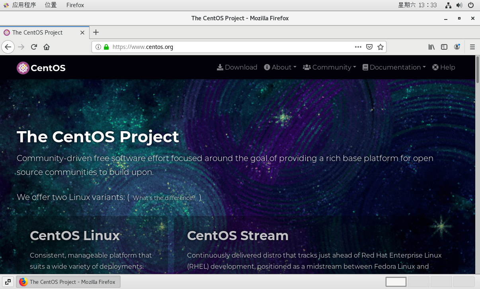Open the page actions three-dots menu

point(358,47)
